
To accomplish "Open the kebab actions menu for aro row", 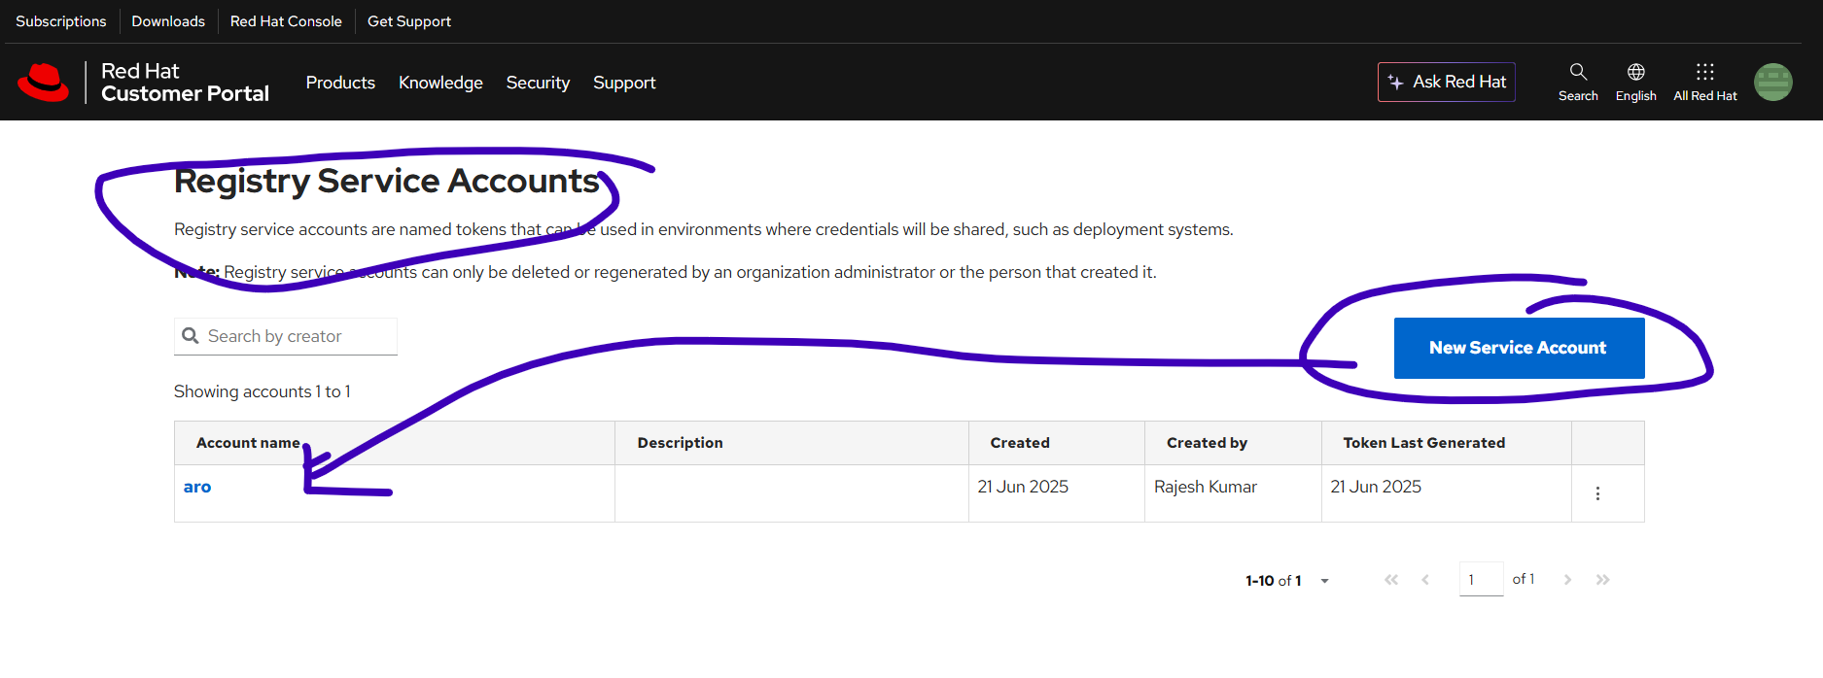I will click(1597, 493).
